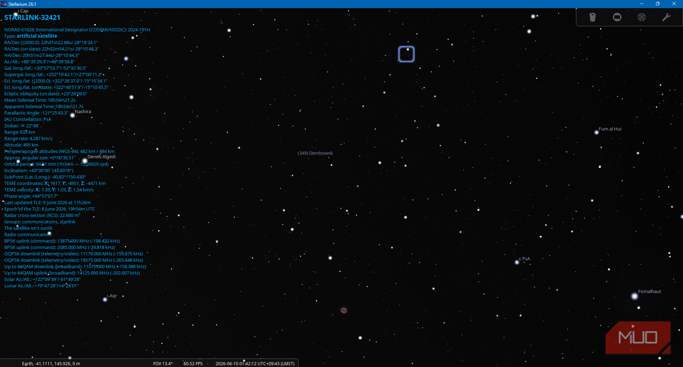Click the STARLINK-32421 heading

(32, 17)
